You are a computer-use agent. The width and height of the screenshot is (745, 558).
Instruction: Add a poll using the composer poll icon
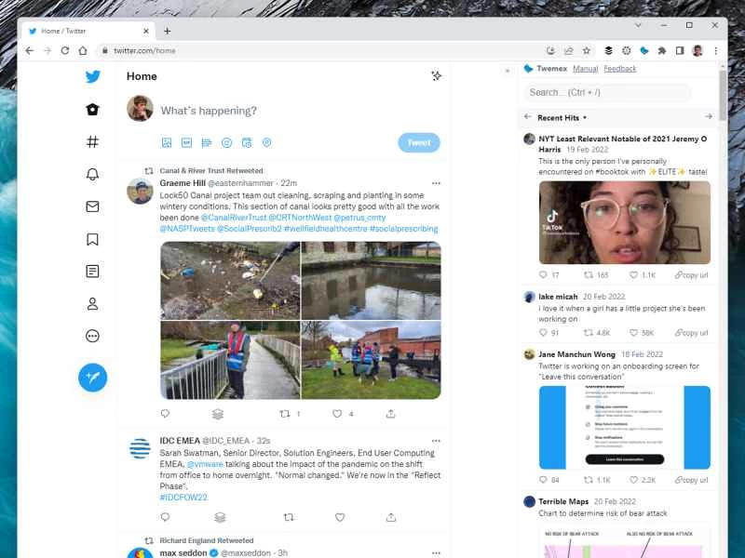(x=206, y=142)
